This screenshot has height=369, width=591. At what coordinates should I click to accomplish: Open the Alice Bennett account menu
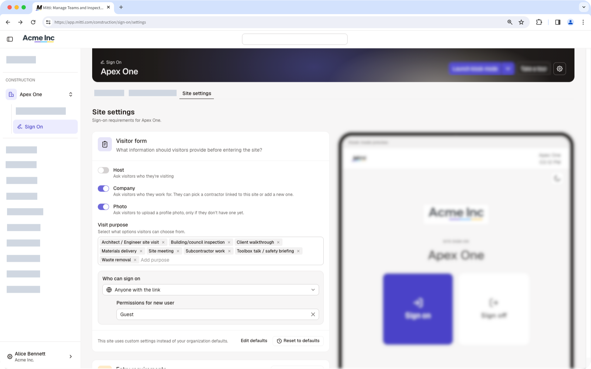pos(40,357)
